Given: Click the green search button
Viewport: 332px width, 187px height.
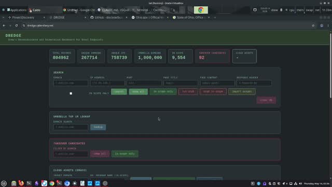Looking at the screenshot, I should [119, 91].
